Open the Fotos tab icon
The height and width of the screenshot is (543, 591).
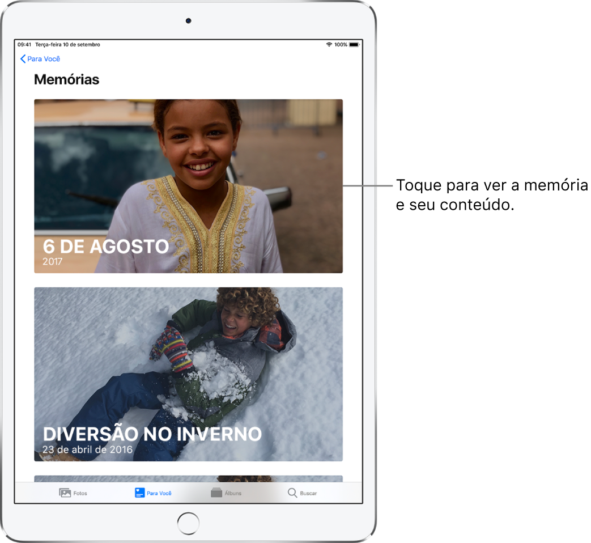pyautogui.click(x=65, y=493)
